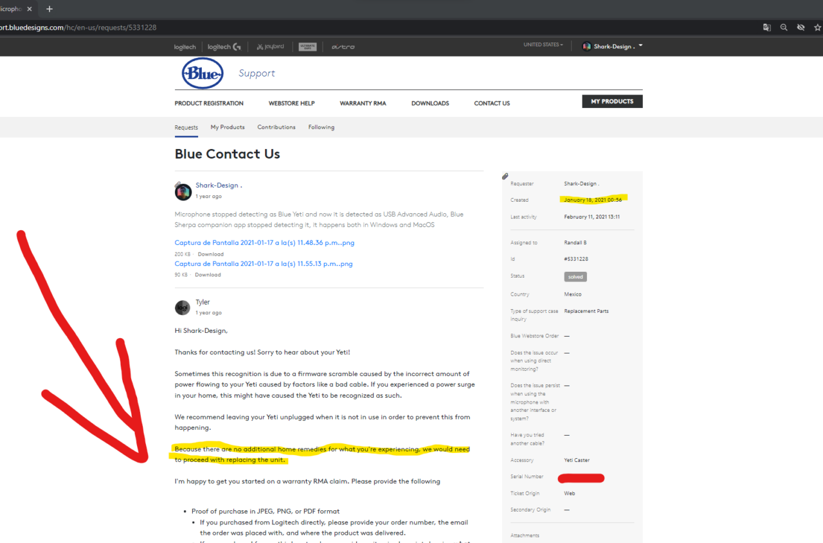Screen dimensions: 823x543
Task: Click the Ticket Origin value Web
Action: pos(570,494)
